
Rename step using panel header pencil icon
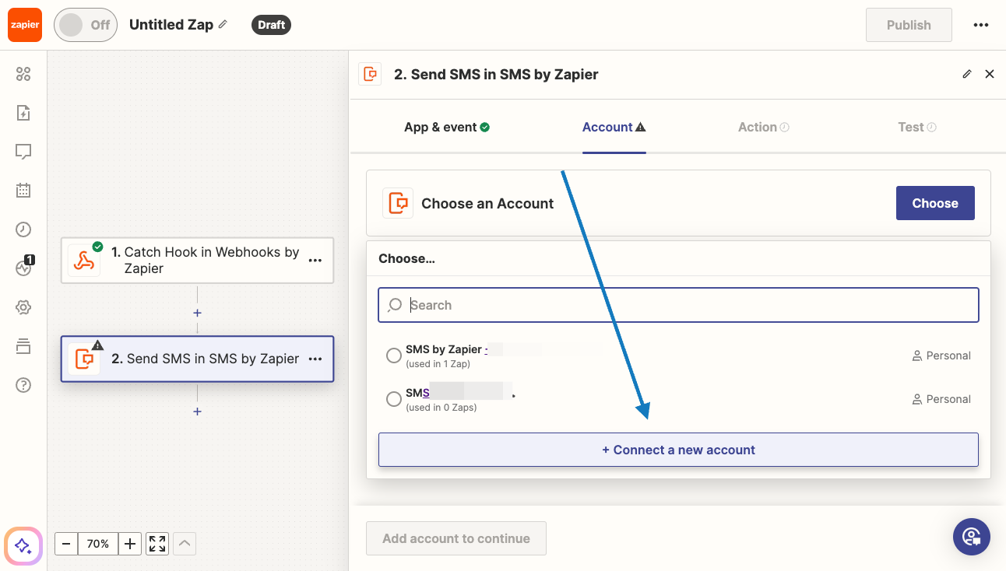point(967,74)
